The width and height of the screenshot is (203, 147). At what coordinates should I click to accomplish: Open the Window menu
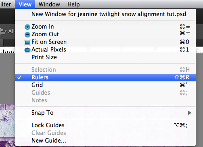click(x=49, y=4)
